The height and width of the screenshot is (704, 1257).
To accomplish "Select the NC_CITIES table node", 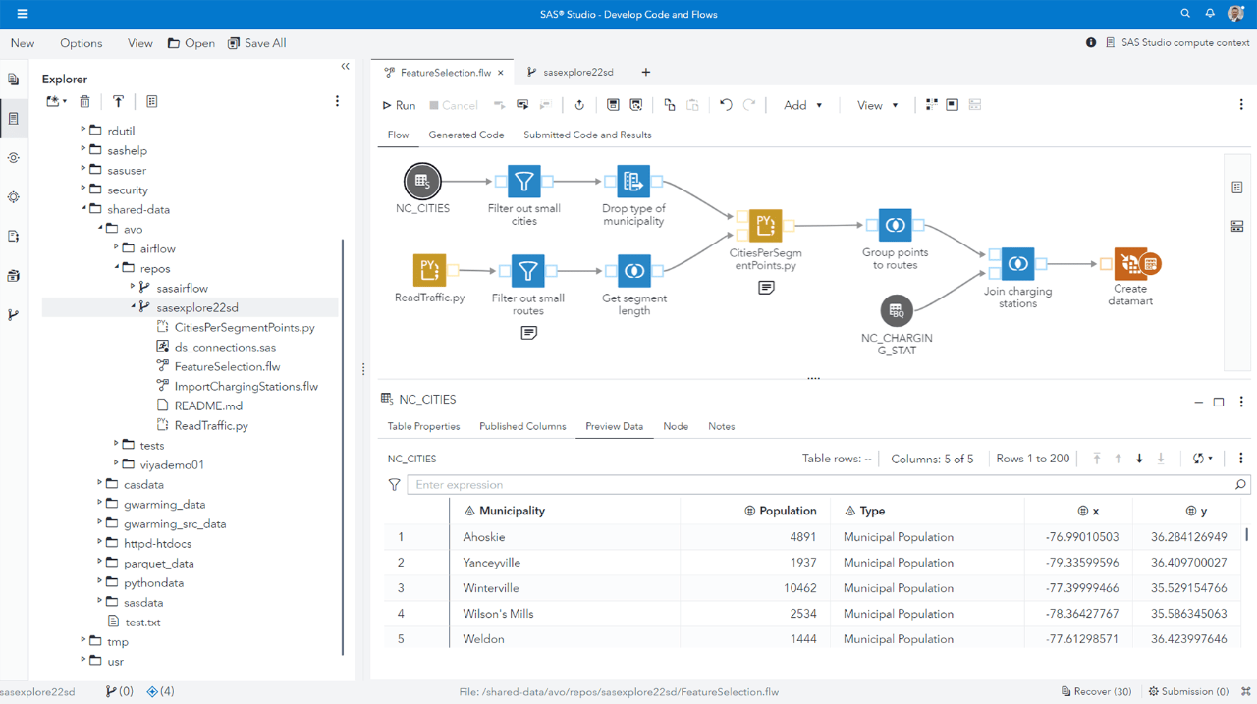I will 422,182.
